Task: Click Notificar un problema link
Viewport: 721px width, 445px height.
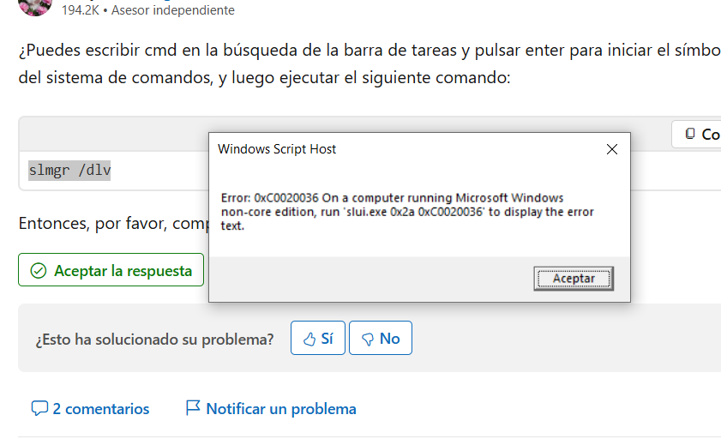Action: click(x=271, y=409)
